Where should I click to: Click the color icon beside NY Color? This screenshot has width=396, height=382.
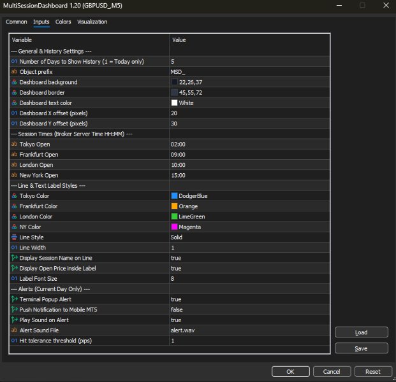point(14,227)
